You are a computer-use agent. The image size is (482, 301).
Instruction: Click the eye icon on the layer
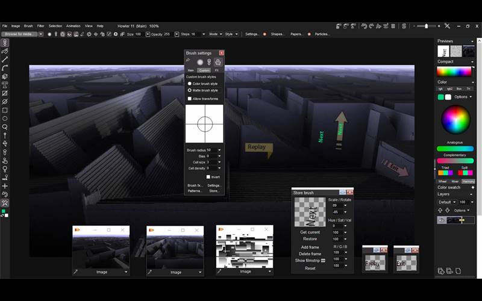pyautogui.click(x=441, y=220)
